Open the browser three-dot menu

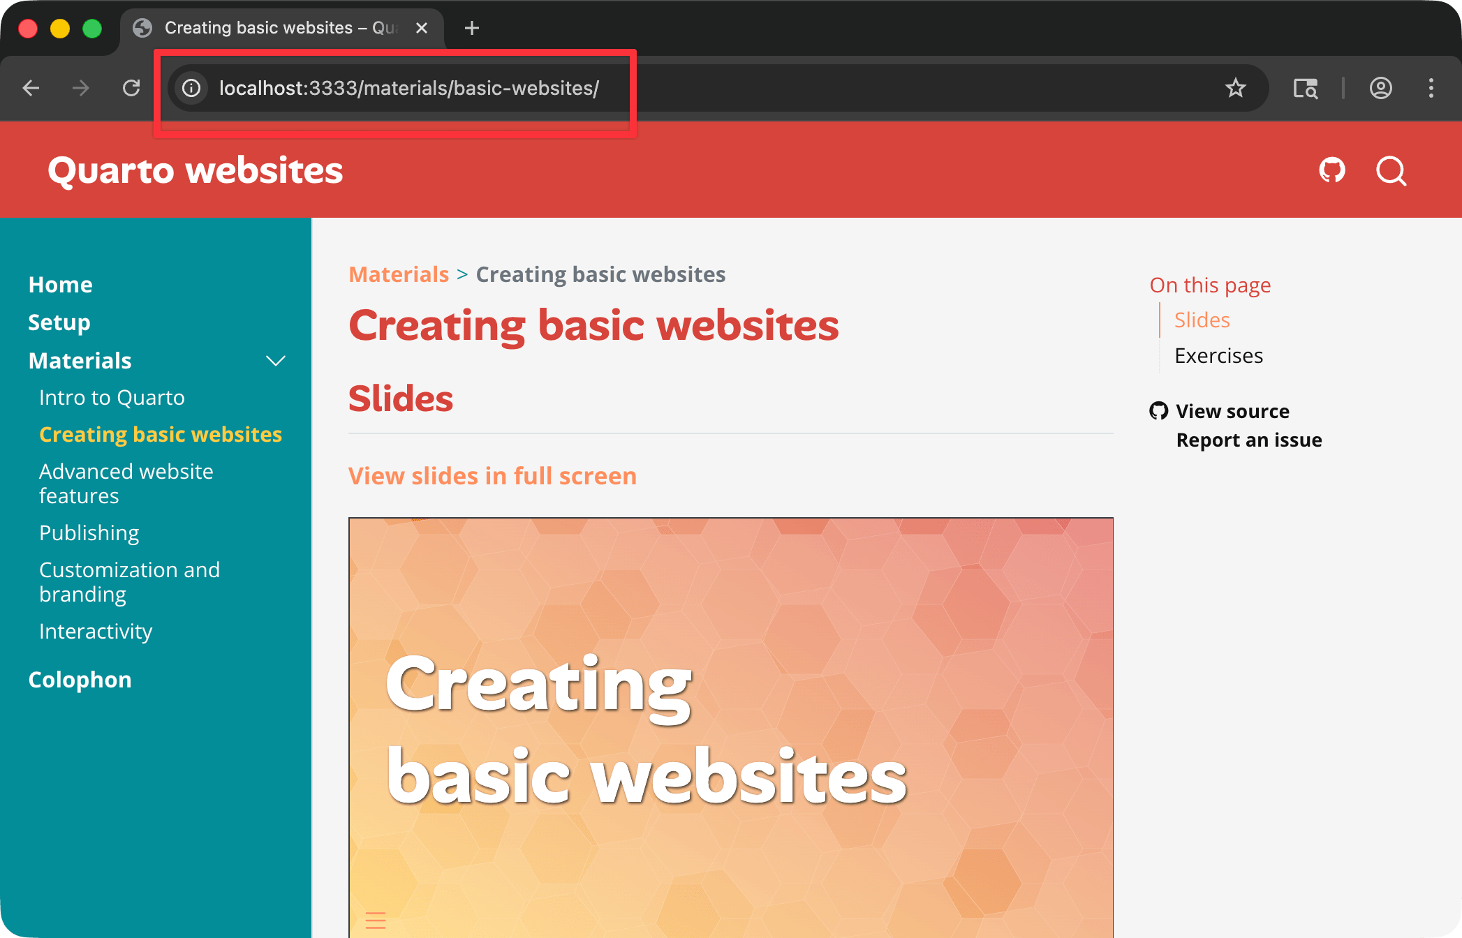1431,88
